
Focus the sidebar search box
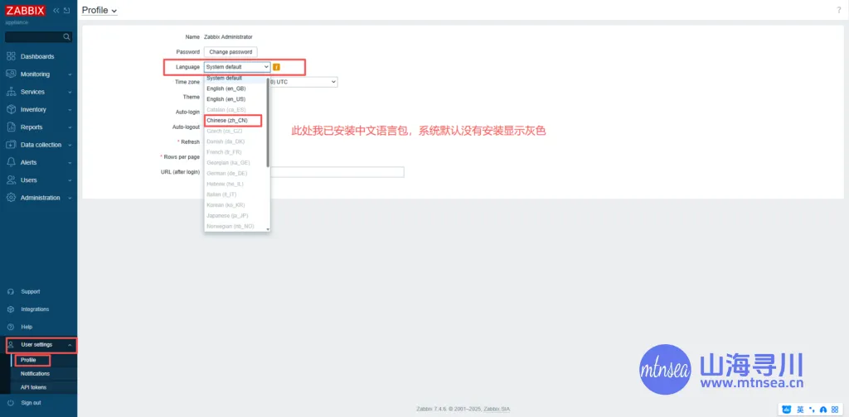click(x=38, y=36)
